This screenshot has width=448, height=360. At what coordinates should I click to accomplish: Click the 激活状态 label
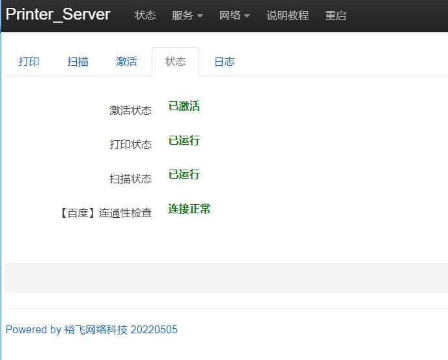click(x=130, y=110)
